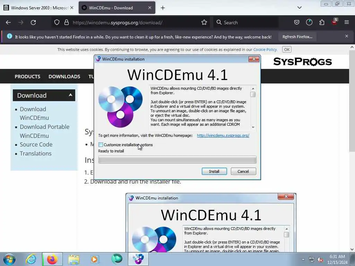Click the network tray icon
Viewport: 355px width, 266px height.
tap(312, 260)
